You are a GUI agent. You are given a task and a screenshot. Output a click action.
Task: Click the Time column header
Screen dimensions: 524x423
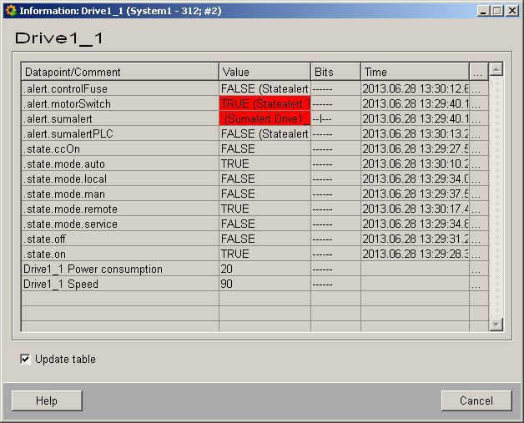415,72
